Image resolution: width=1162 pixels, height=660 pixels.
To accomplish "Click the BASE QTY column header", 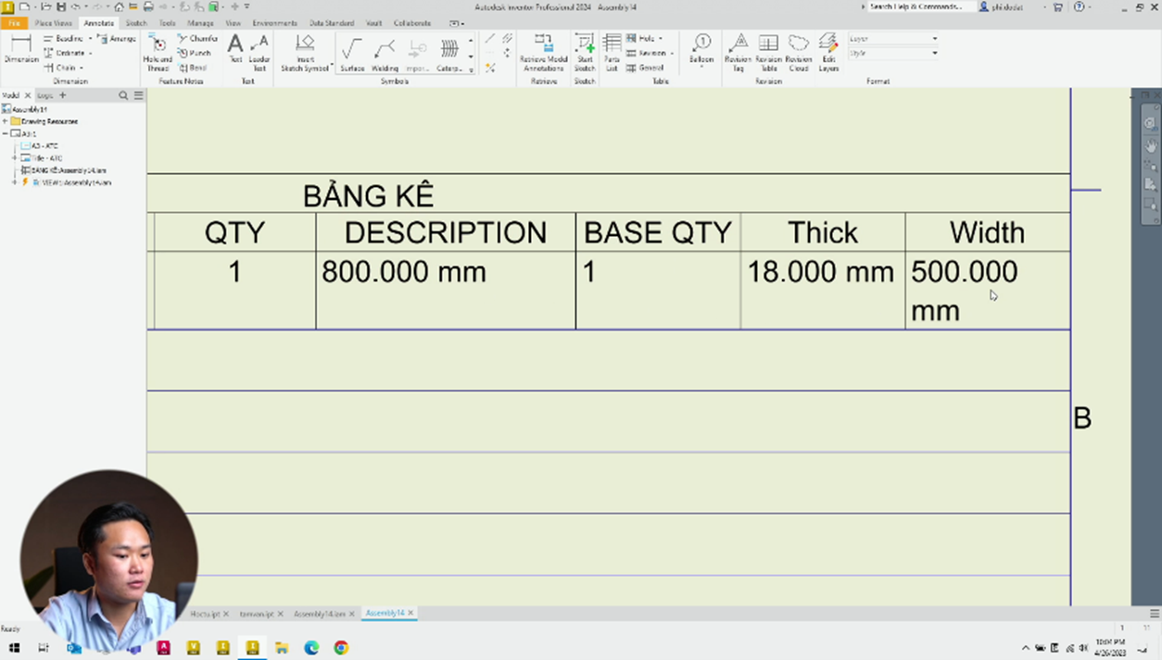I will click(658, 232).
